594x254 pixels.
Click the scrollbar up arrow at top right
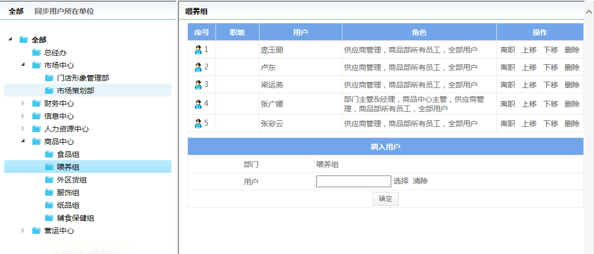pyautogui.click(x=589, y=13)
